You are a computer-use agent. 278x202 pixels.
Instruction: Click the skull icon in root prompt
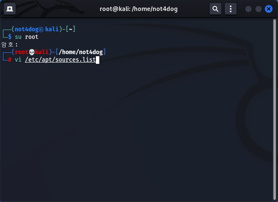coord(32,52)
